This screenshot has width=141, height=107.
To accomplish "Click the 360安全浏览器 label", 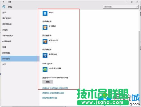I will (55, 69).
